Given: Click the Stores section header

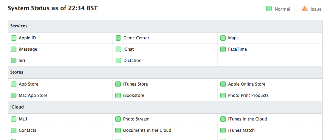Looking at the screenshot, I should (17, 72).
